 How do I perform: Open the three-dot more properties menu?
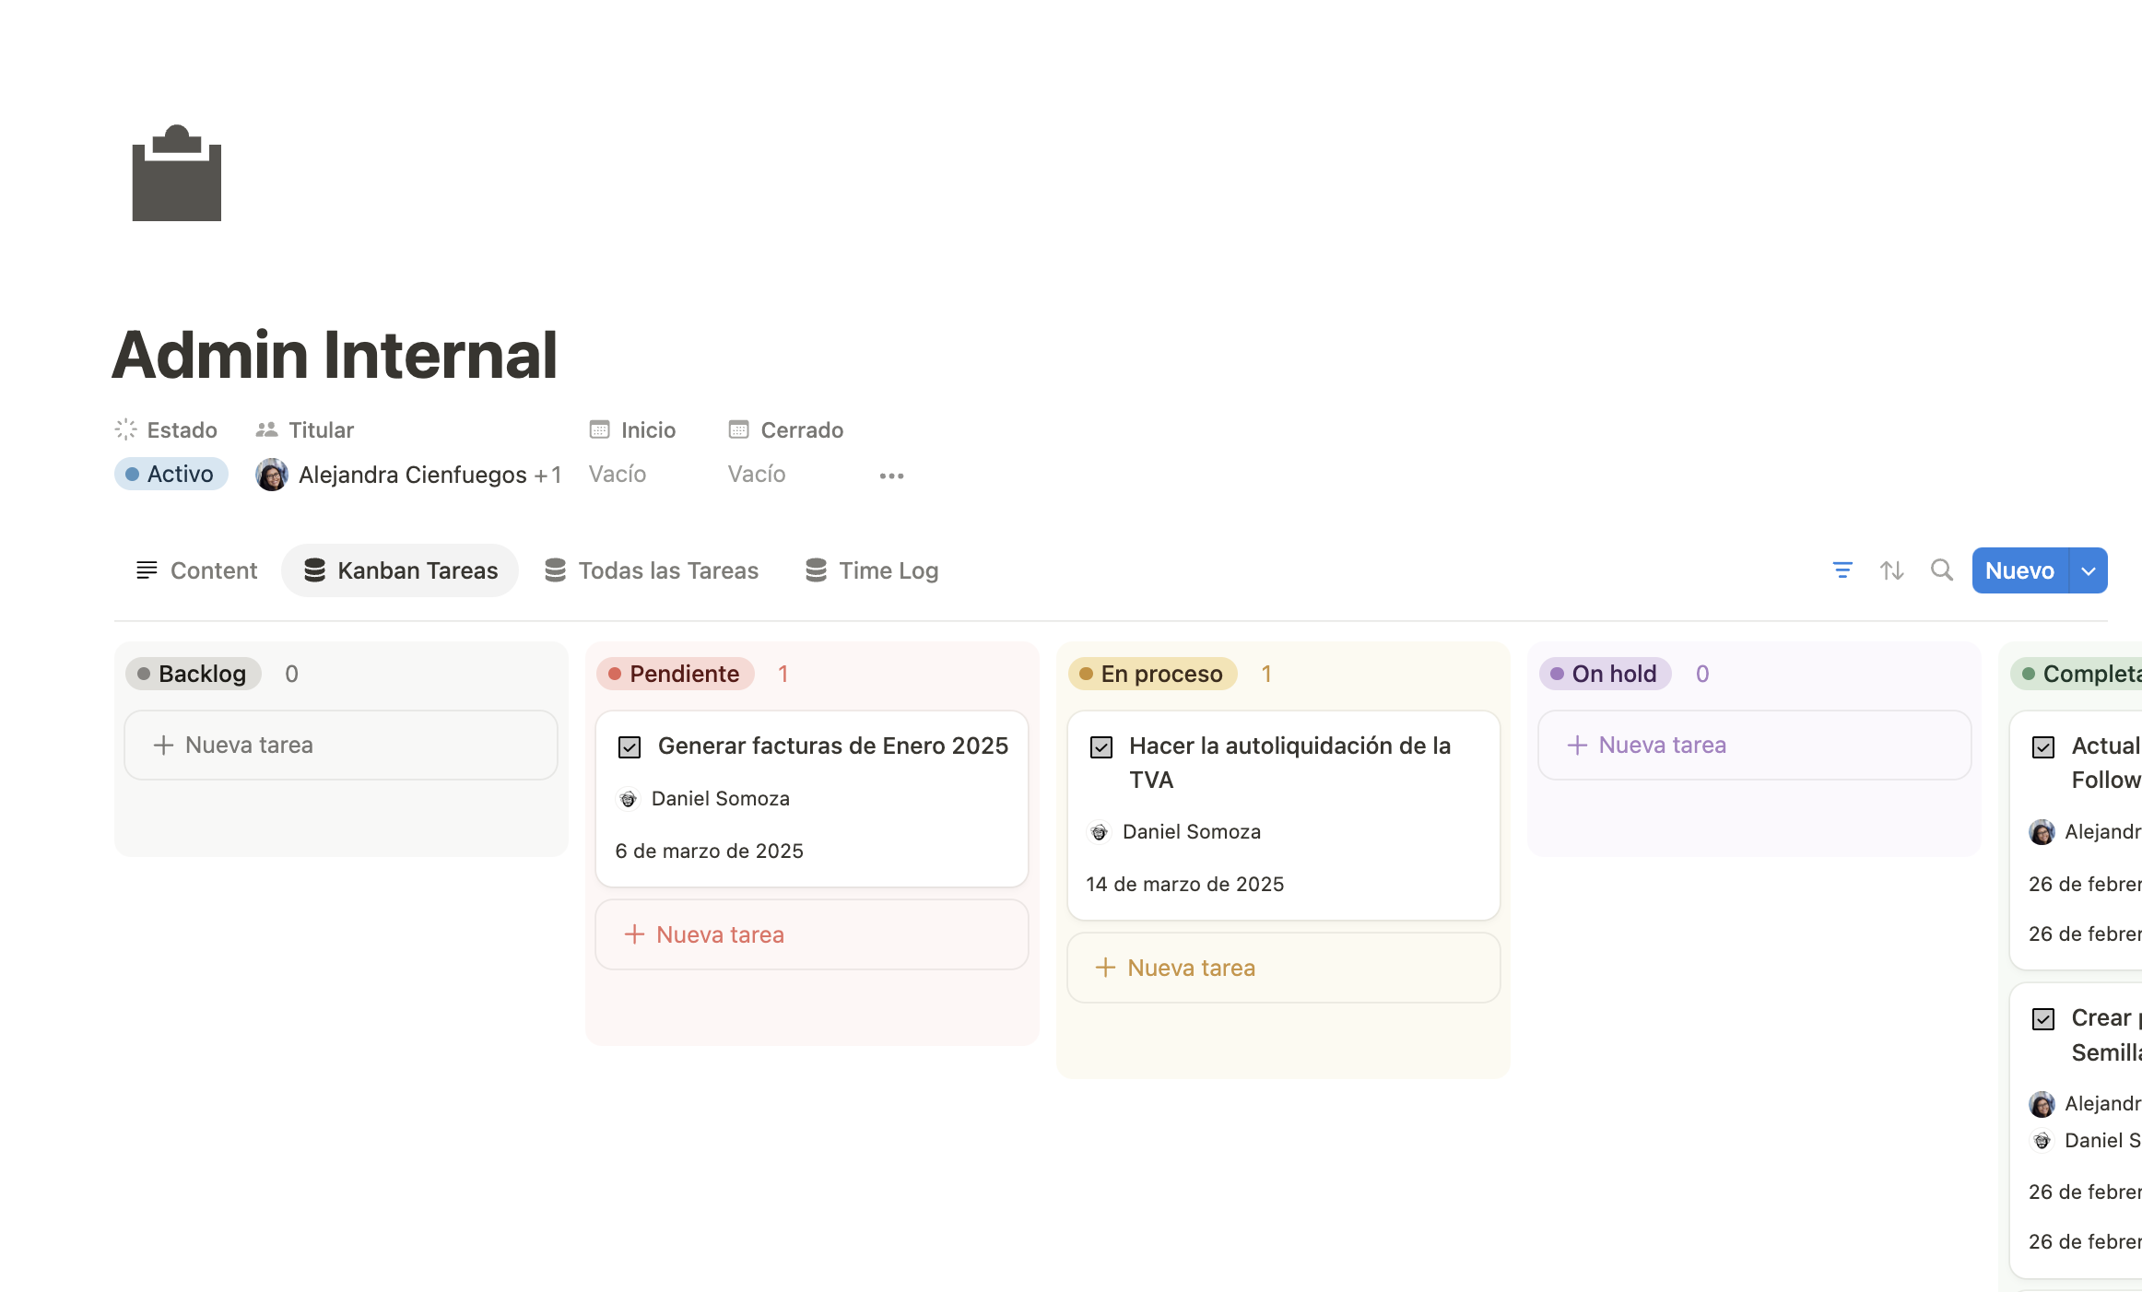pos(891,476)
